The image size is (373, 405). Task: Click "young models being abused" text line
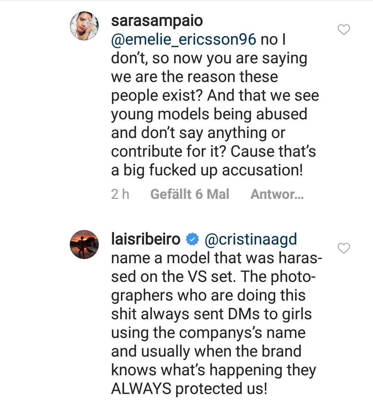click(x=209, y=114)
